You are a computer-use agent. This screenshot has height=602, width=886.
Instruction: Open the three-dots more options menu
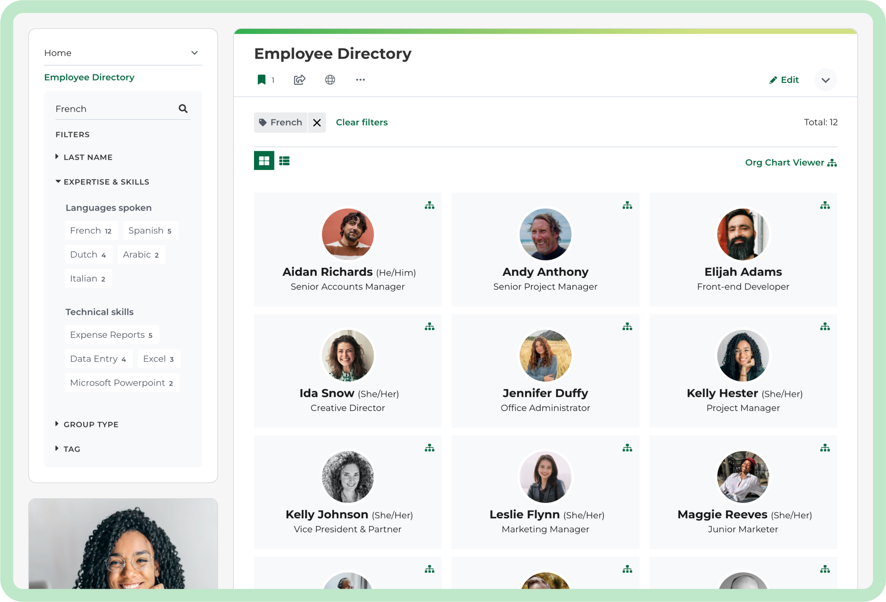pos(360,80)
